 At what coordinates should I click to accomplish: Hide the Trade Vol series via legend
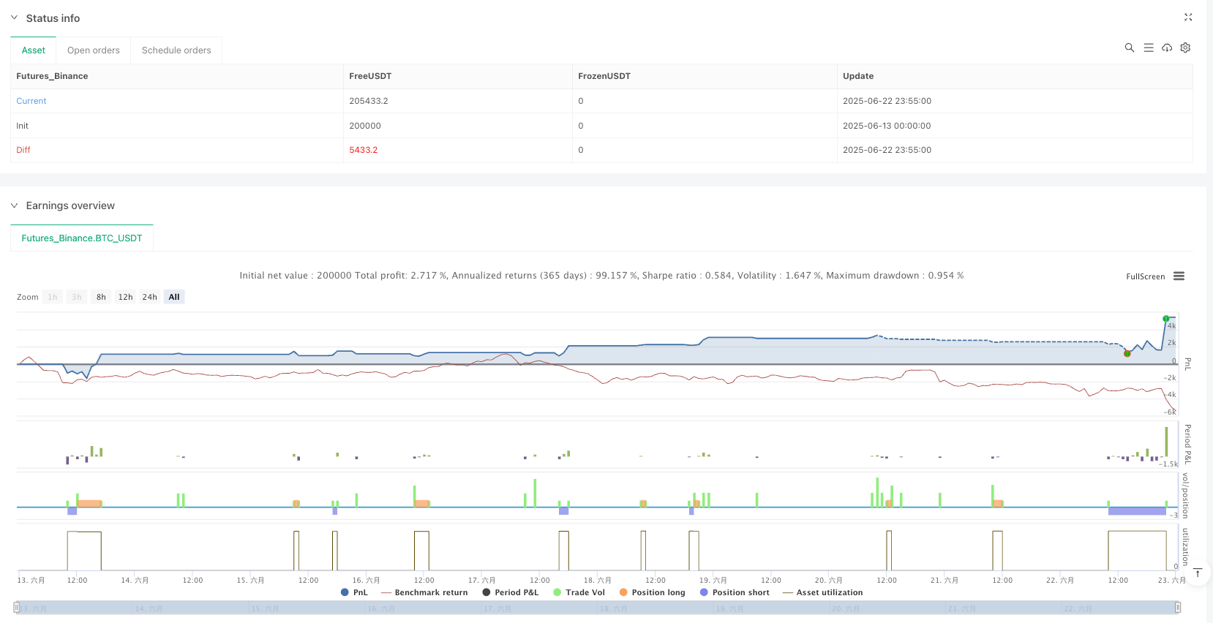pos(579,592)
